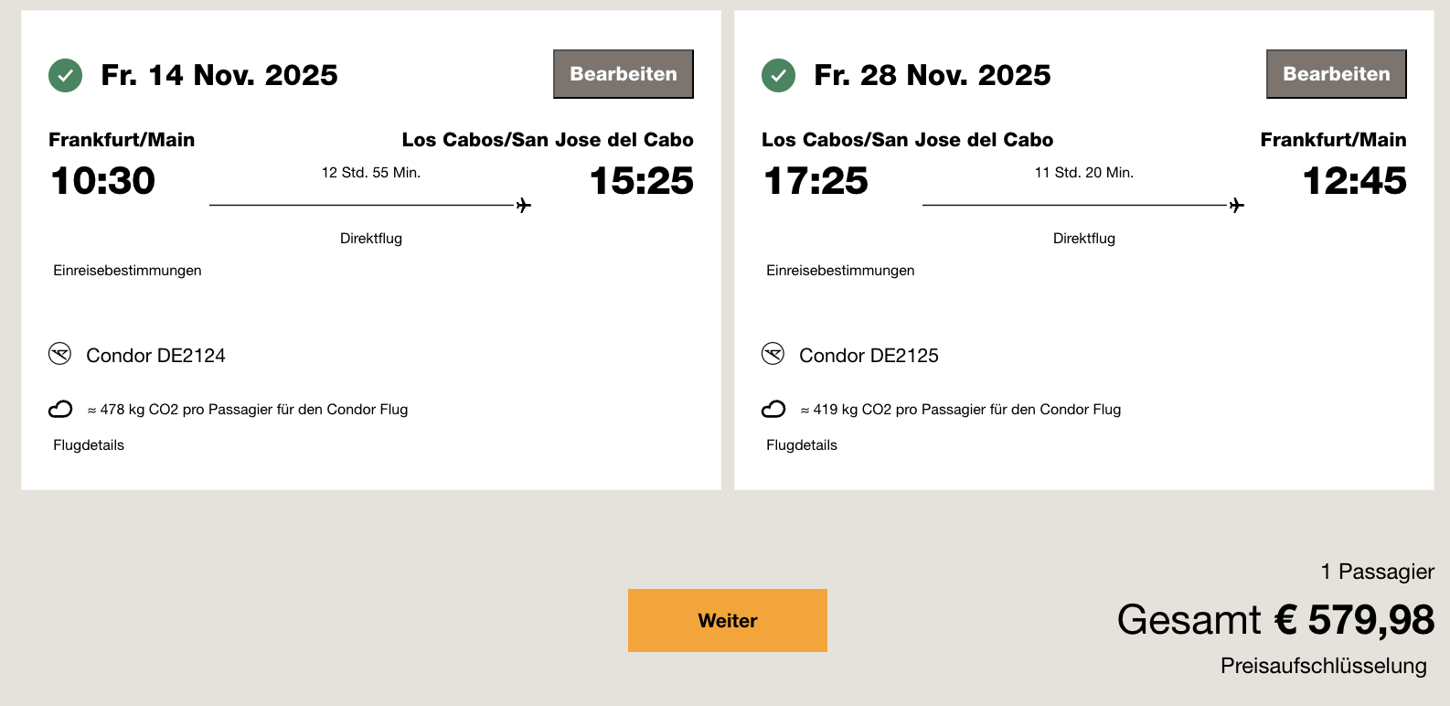This screenshot has height=706, width=1450.
Task: Click the airplane icon on the Los Cabos to Frankfurt route
Action: (x=1237, y=205)
